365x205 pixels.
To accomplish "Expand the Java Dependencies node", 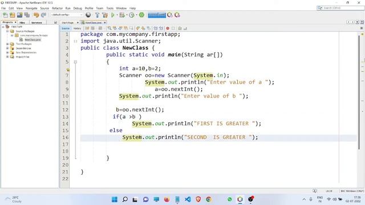I will coord(7,52).
